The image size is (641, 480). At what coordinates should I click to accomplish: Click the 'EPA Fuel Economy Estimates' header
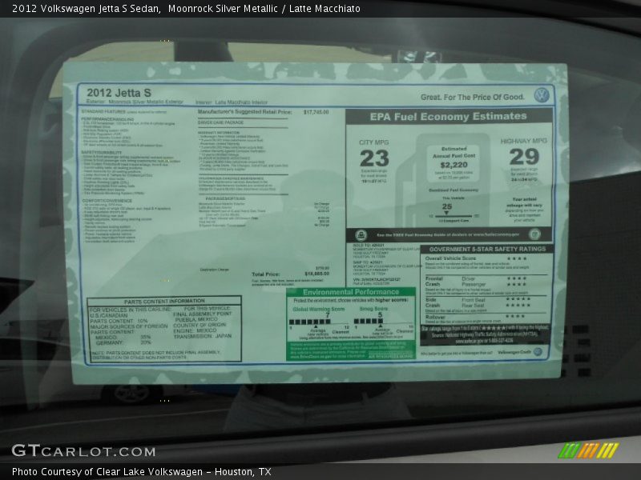(x=449, y=117)
